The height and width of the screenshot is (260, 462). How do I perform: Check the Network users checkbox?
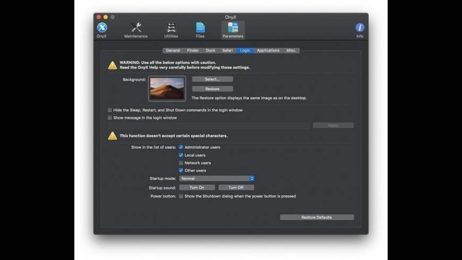pyautogui.click(x=181, y=163)
